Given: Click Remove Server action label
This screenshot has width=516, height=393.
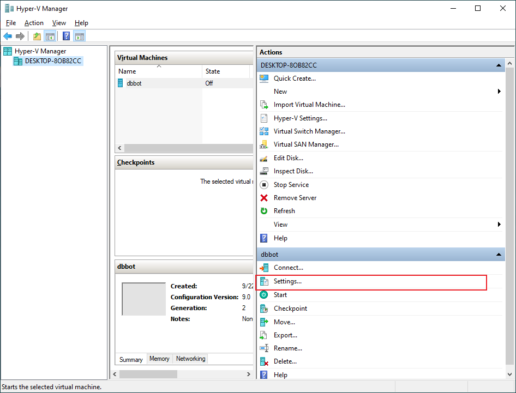Looking at the screenshot, I should [x=295, y=198].
